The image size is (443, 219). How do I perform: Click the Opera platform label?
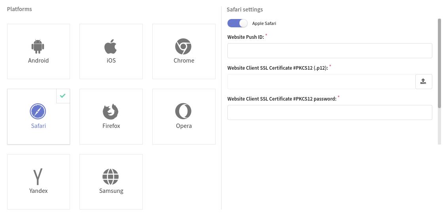pos(184,126)
